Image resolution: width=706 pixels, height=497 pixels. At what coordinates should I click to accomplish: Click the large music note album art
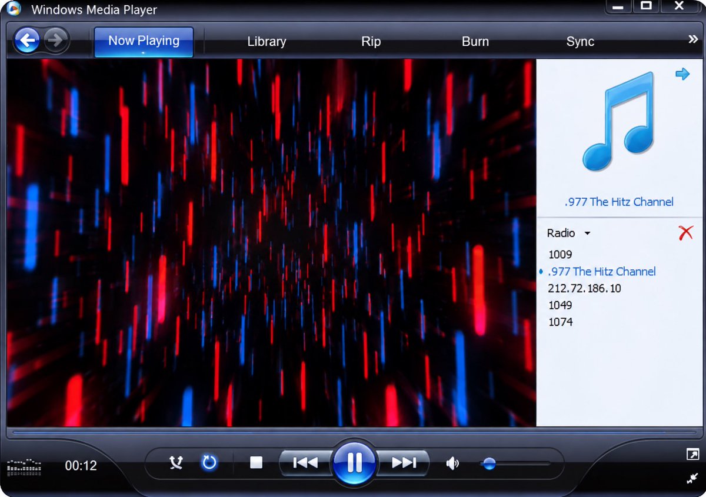pyautogui.click(x=619, y=122)
